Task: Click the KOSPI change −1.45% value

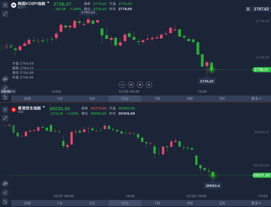Action: coord(75,9)
